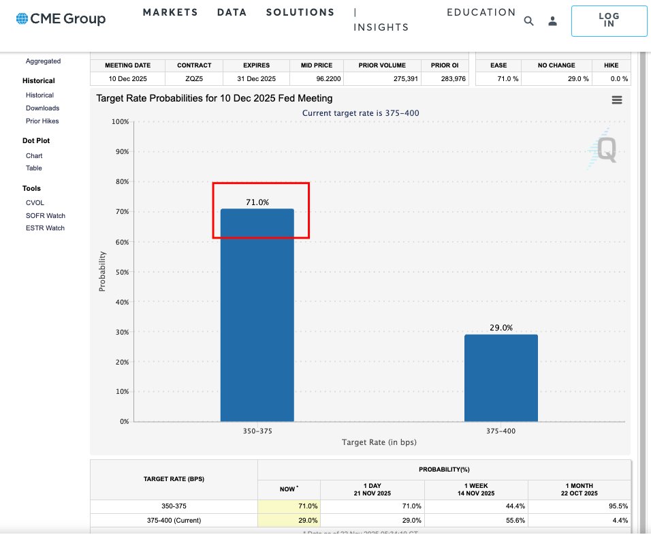This screenshot has width=651, height=537.
Task: Open Downloads in the sidebar
Action: 42,108
